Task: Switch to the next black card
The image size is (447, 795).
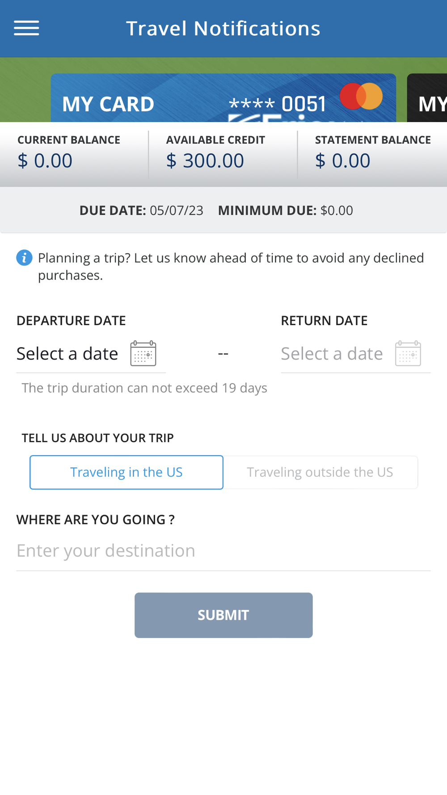Action: point(428,101)
